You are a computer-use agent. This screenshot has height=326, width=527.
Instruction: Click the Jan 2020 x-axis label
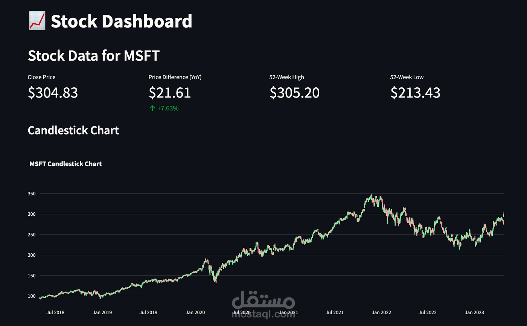195,312
